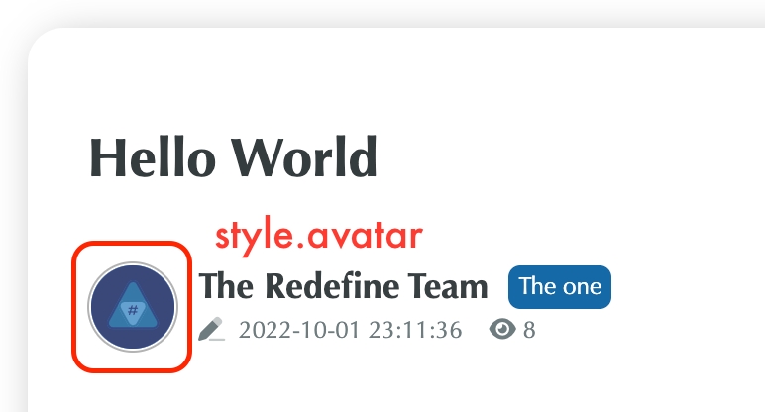Screen dimensions: 765x412
Task: Click the circular author avatar image
Action: click(x=133, y=307)
